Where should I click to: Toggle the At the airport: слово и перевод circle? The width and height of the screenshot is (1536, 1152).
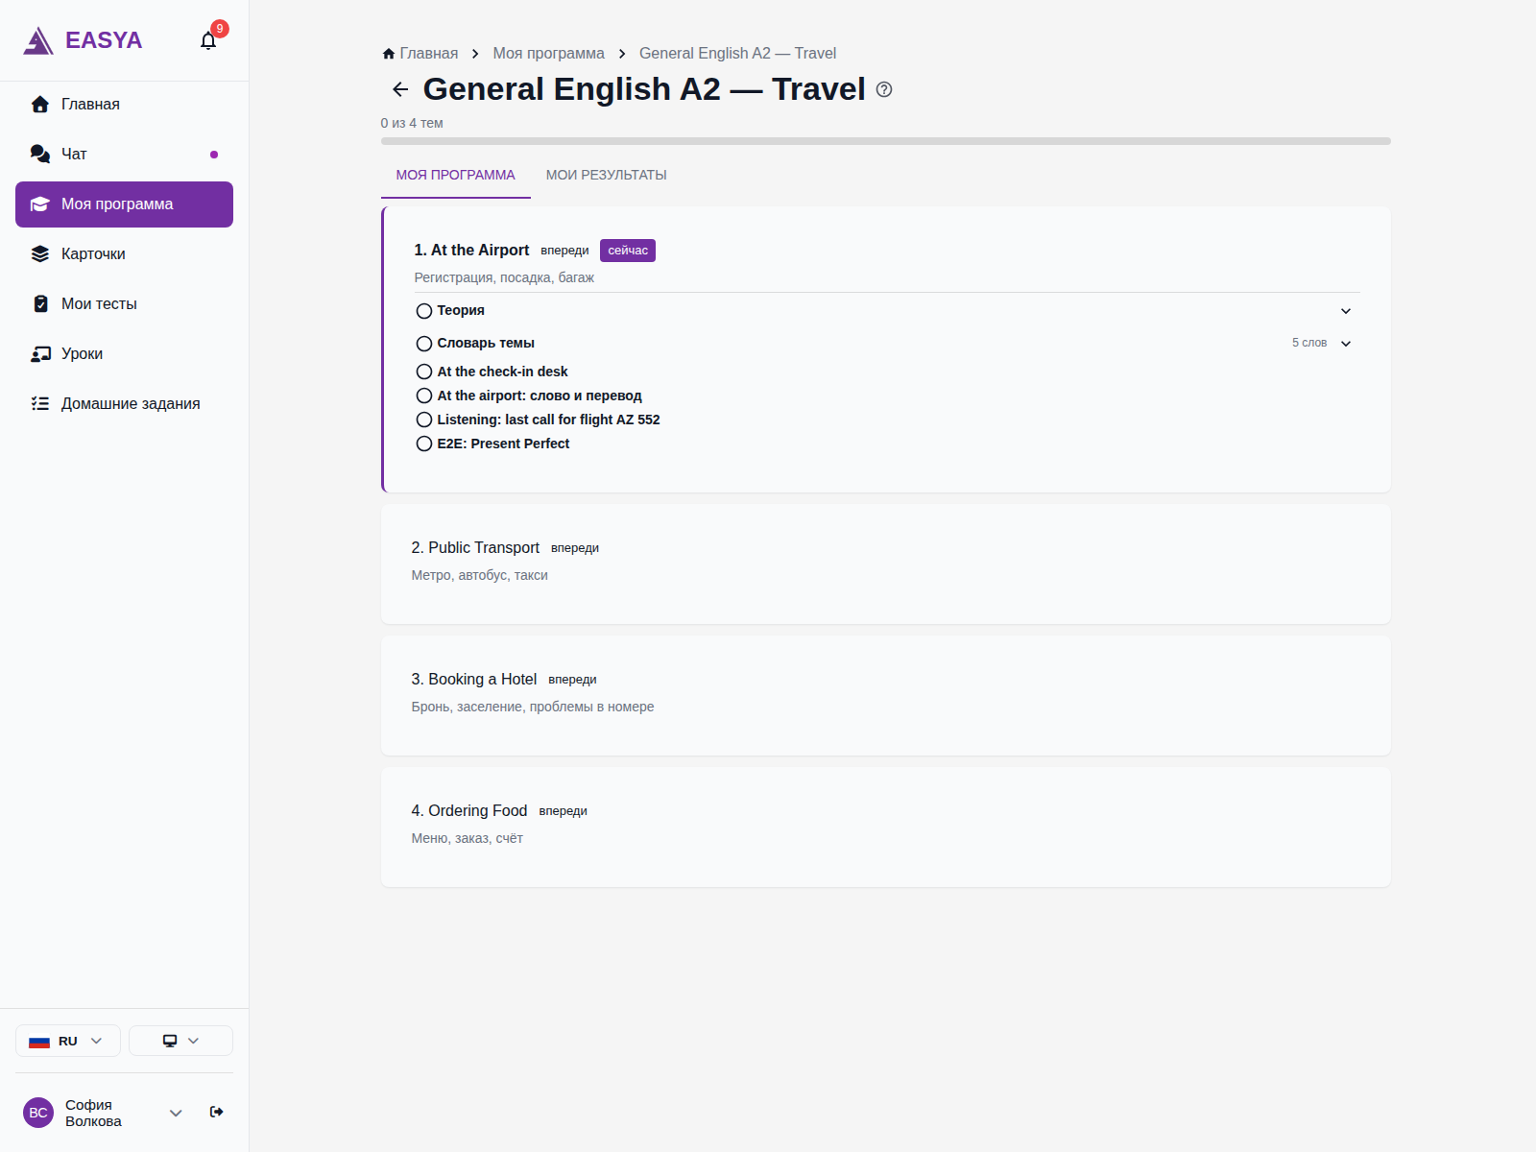pyautogui.click(x=424, y=396)
